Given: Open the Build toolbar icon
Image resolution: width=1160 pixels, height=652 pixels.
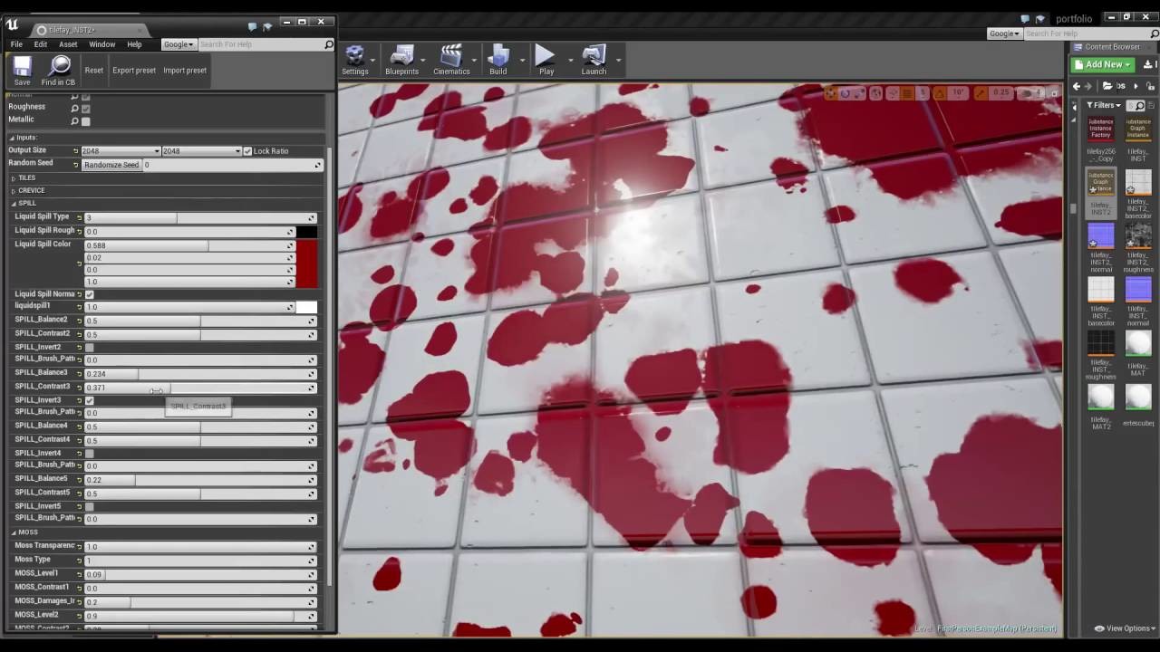Looking at the screenshot, I should (x=498, y=56).
